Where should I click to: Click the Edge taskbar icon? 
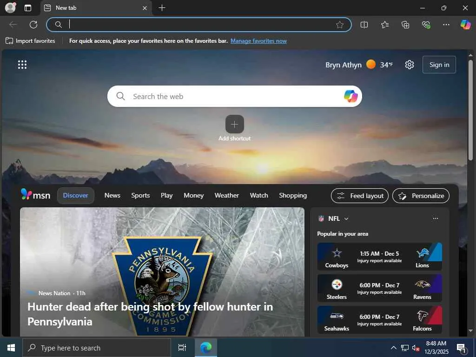click(206, 348)
